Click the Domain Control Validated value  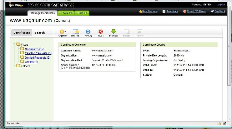coord(107,60)
